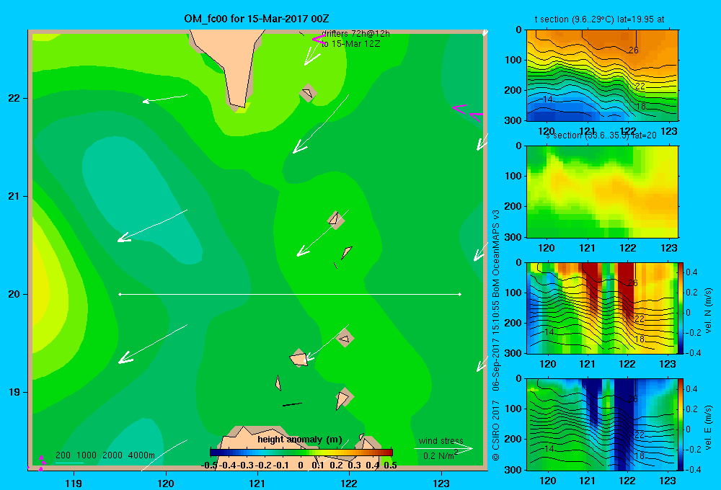Screen dimensions: 721x490
Task: Click the vel. E velocity colorbar
Action: [681, 424]
